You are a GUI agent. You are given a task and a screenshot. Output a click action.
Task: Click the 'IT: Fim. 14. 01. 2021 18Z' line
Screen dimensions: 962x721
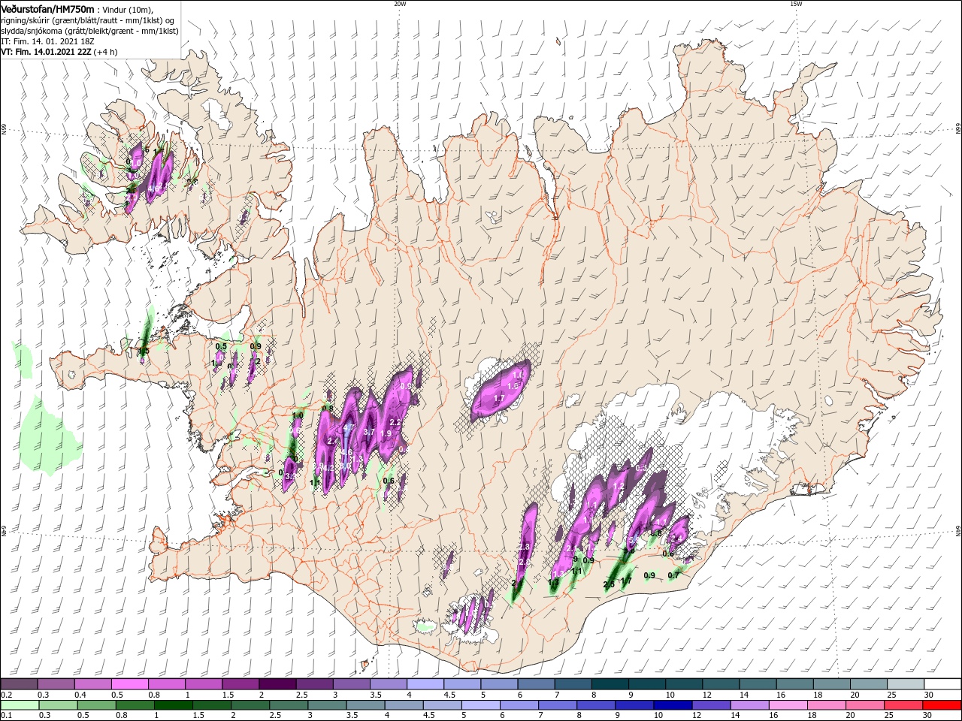47,41
